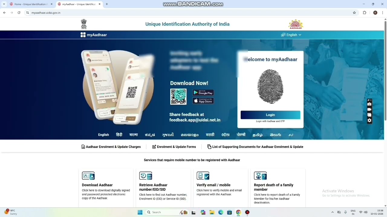Click the Report death service icon
The width and height of the screenshot is (387, 217).
[x=260, y=176]
